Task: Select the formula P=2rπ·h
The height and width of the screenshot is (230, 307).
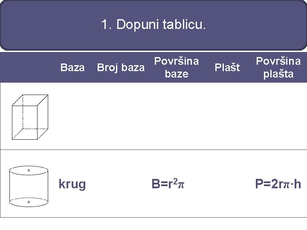Action: 278,184
